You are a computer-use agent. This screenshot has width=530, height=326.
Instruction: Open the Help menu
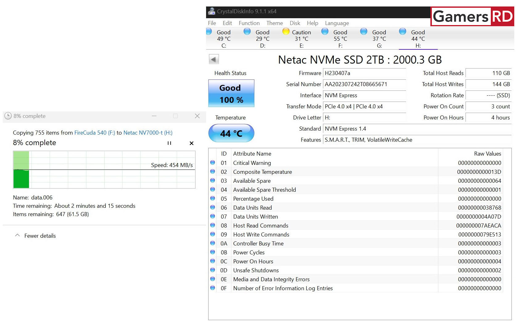[313, 23]
